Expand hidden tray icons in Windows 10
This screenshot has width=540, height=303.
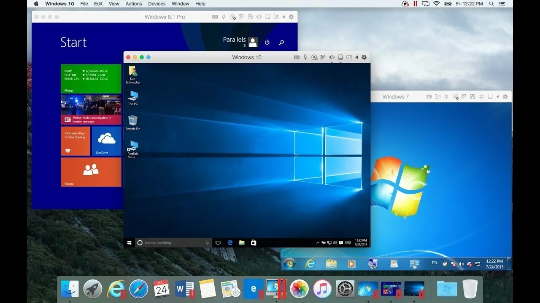click(318, 243)
